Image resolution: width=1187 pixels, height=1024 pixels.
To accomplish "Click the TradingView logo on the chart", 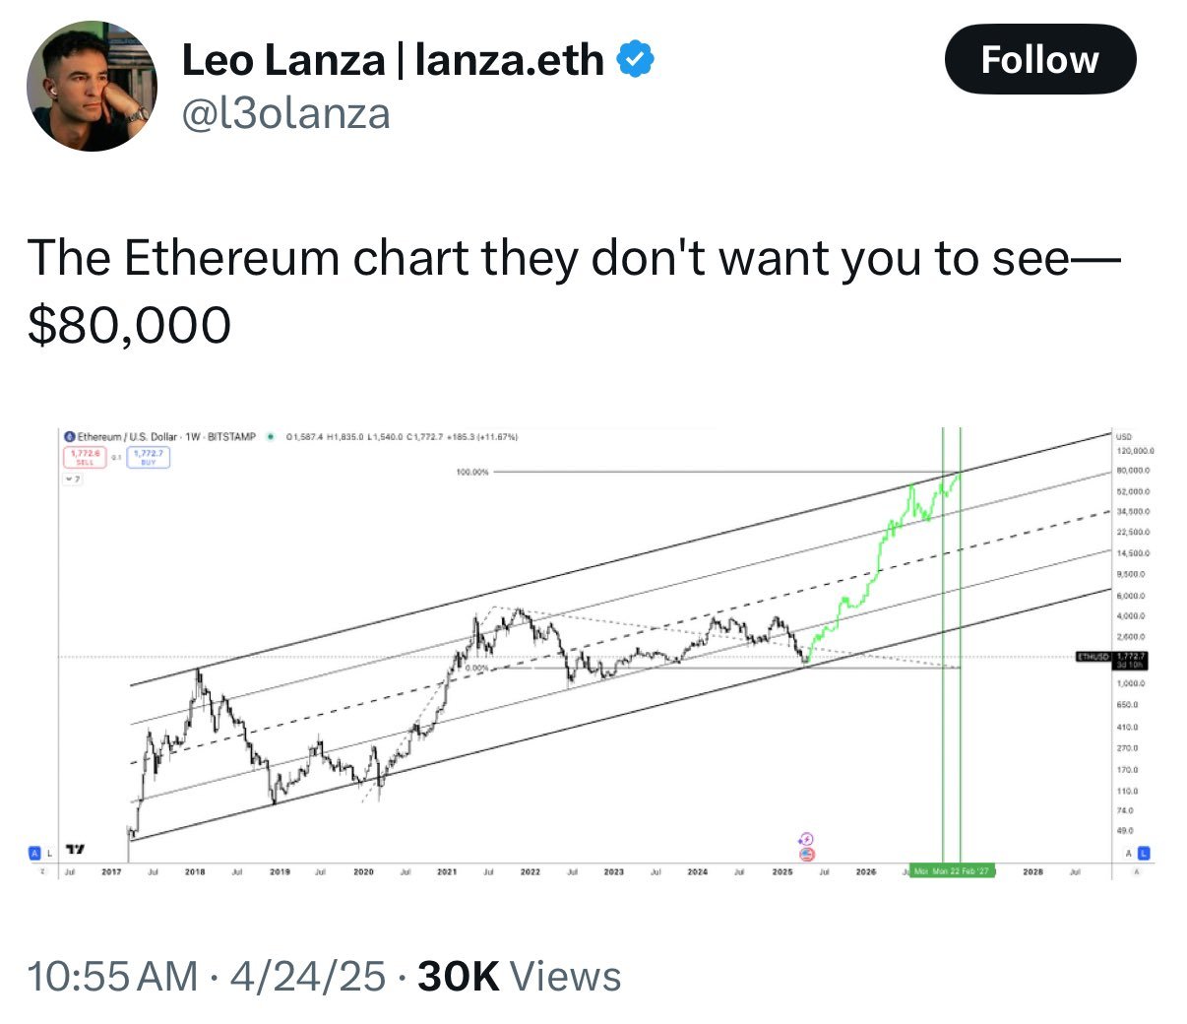I will point(75,849).
